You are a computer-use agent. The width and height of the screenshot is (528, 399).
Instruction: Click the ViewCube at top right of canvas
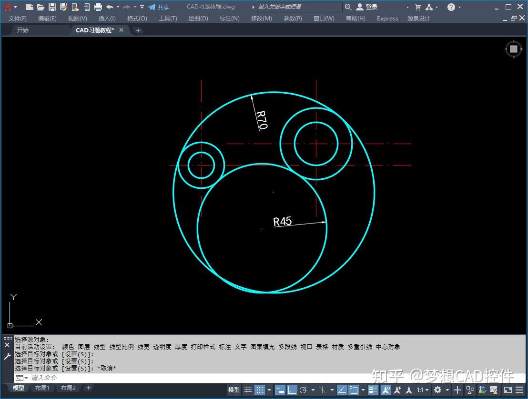(514, 49)
